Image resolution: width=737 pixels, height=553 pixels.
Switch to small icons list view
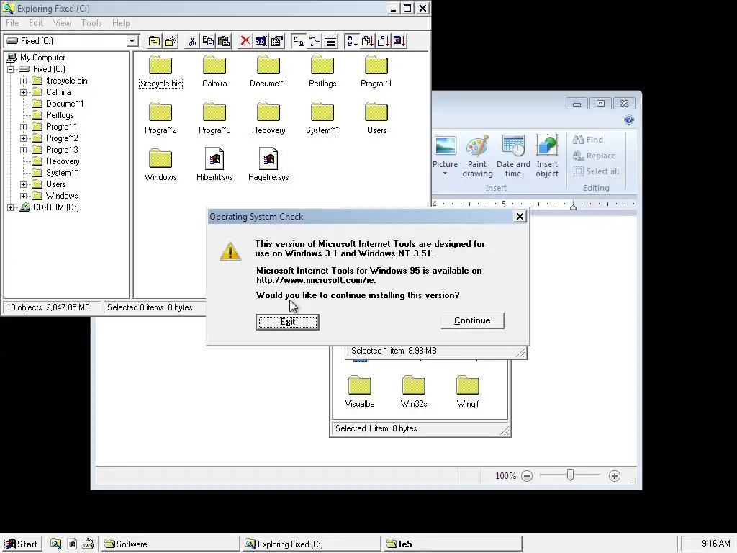pyautogui.click(x=315, y=41)
